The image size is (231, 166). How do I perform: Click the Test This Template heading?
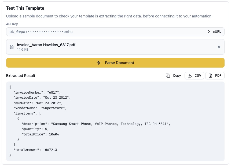tap(25, 8)
